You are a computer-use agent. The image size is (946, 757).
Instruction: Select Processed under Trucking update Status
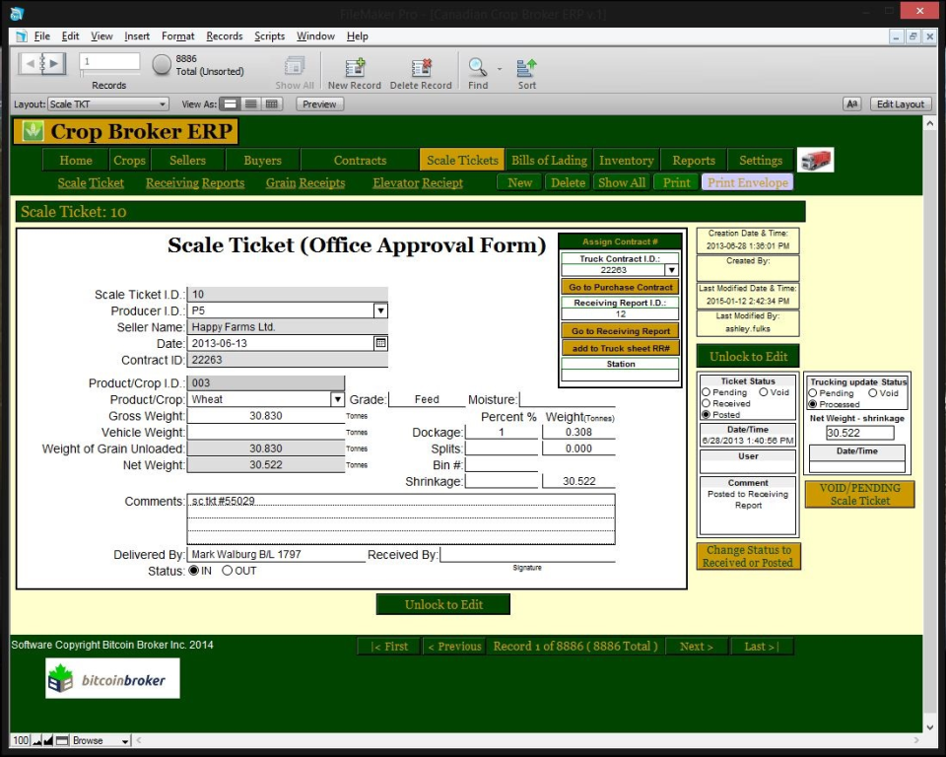coord(813,404)
